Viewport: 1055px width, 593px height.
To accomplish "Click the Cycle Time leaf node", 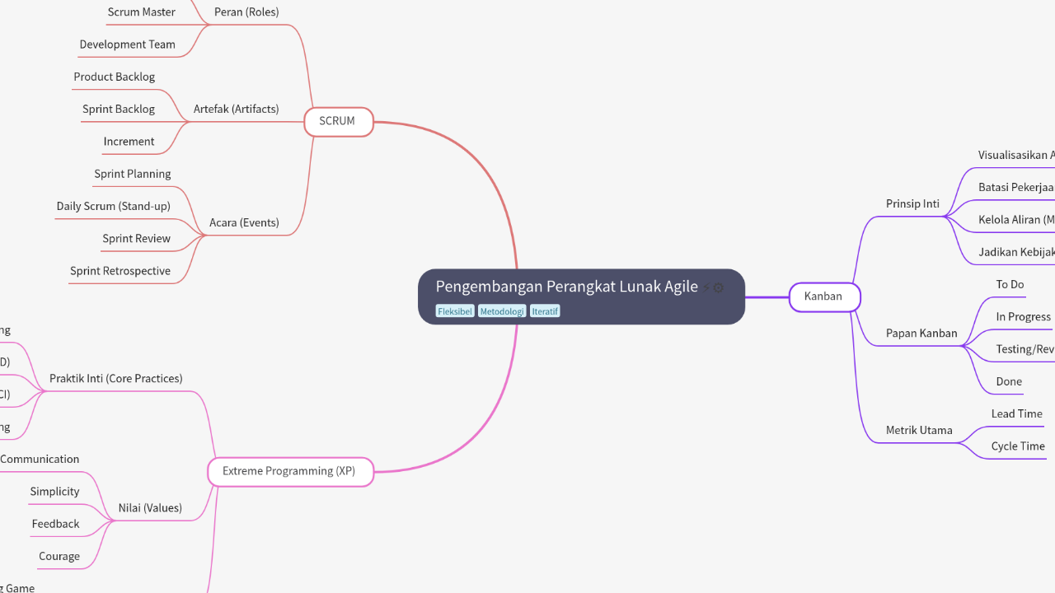I will 1018,446.
